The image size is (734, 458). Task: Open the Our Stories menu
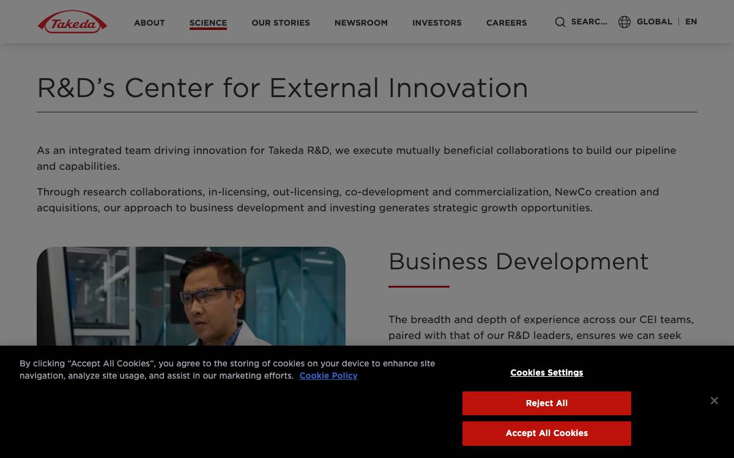point(281,23)
